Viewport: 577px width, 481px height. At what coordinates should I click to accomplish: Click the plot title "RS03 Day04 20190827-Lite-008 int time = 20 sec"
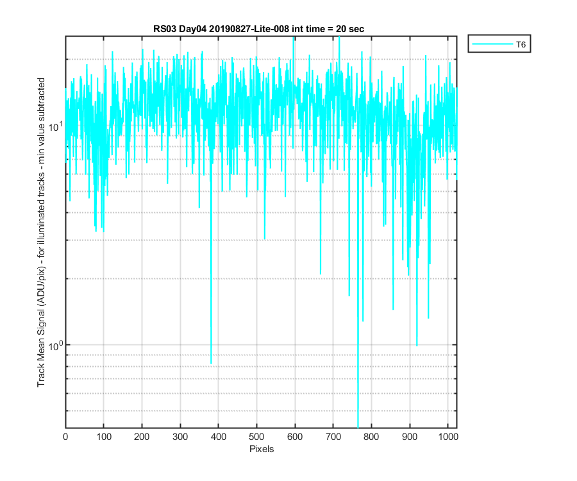coord(259,29)
